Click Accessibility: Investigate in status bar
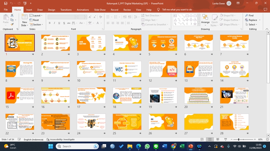270x151 pixels. 60,139
